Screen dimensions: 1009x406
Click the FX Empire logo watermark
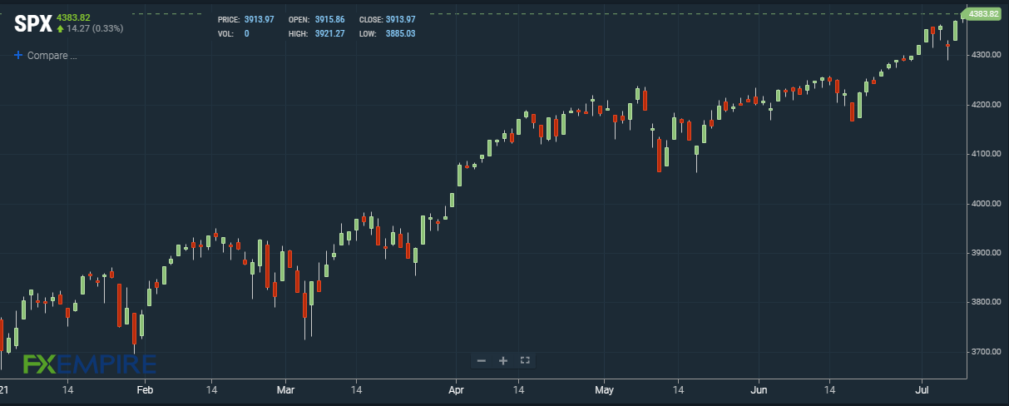click(89, 365)
